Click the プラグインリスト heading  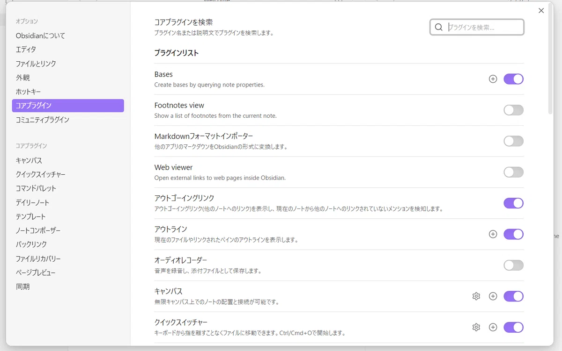[177, 53]
